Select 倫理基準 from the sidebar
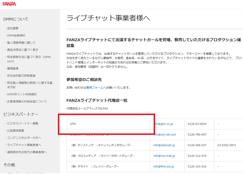This screenshot has height=174, width=243. tap(13, 68)
